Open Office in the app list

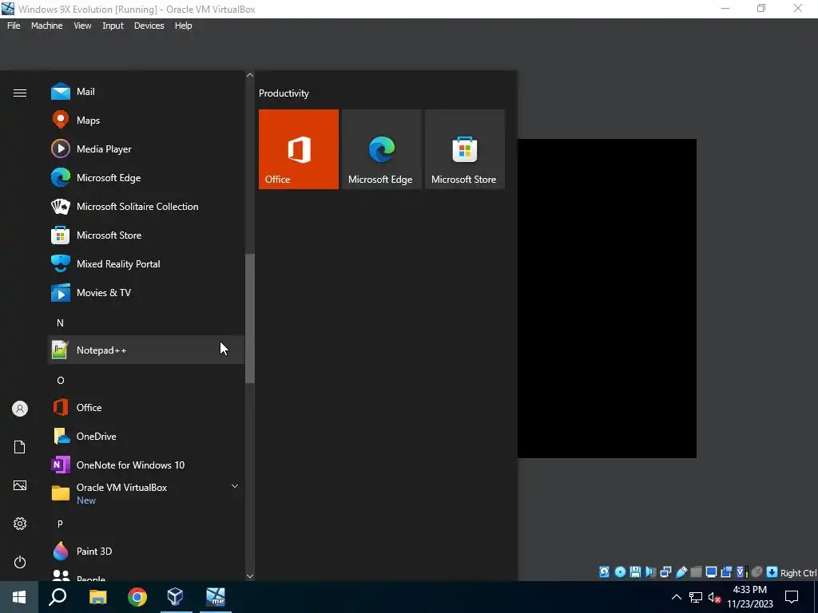pyautogui.click(x=146, y=408)
